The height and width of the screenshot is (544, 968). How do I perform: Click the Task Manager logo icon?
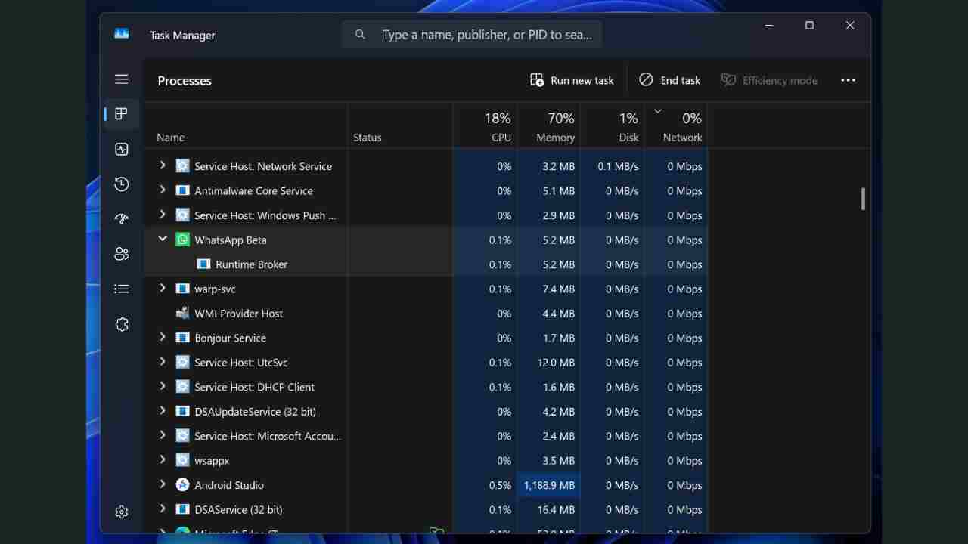point(121,33)
